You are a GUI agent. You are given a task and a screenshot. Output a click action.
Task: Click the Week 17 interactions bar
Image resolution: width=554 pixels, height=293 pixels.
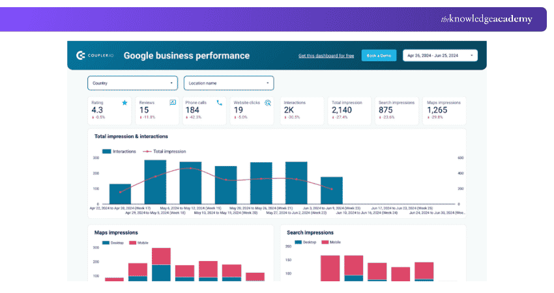[x=120, y=194]
